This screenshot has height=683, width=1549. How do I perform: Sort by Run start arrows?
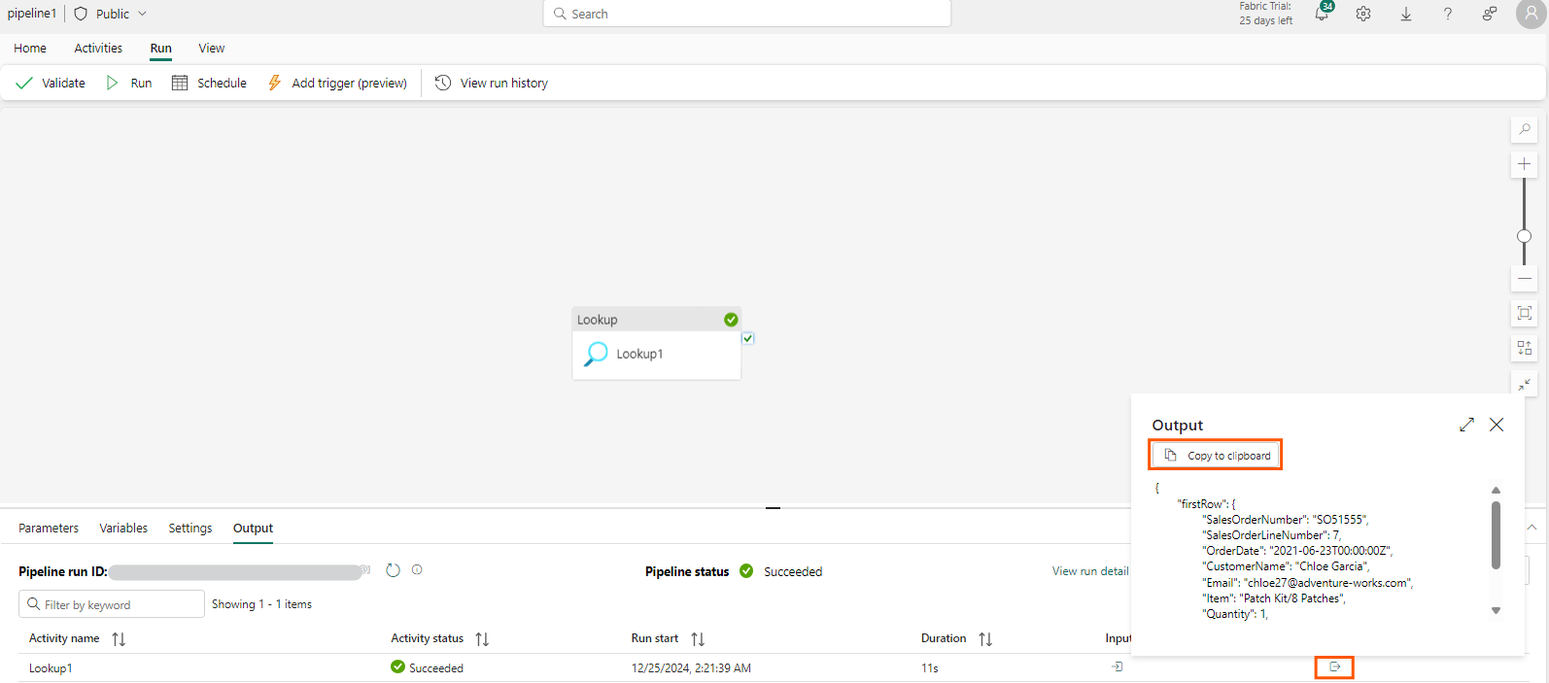point(698,639)
